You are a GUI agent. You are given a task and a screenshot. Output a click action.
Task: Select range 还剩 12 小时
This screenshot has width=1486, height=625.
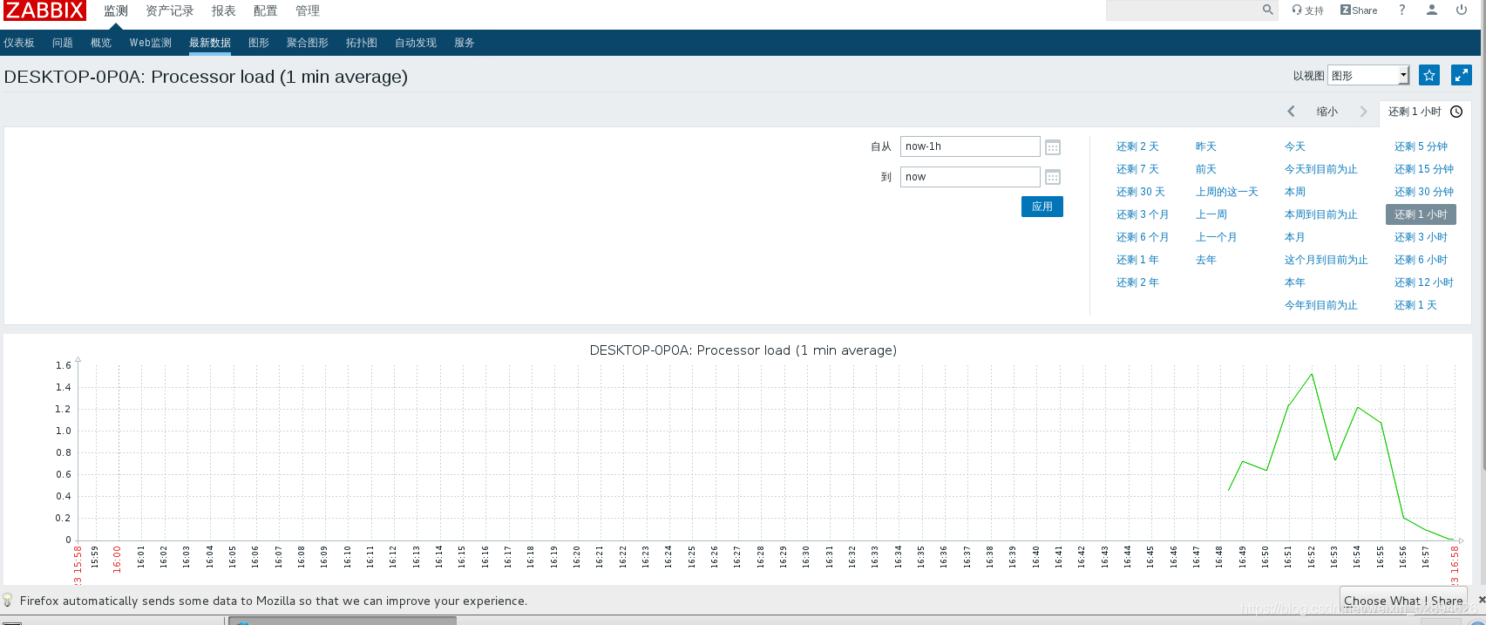pos(1424,282)
